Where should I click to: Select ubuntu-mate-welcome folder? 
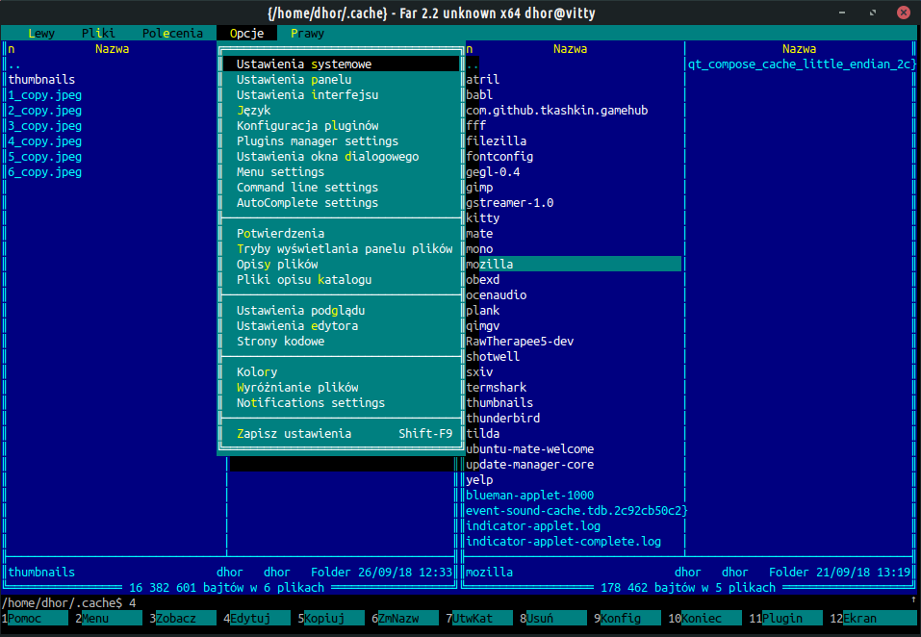[x=530, y=449]
